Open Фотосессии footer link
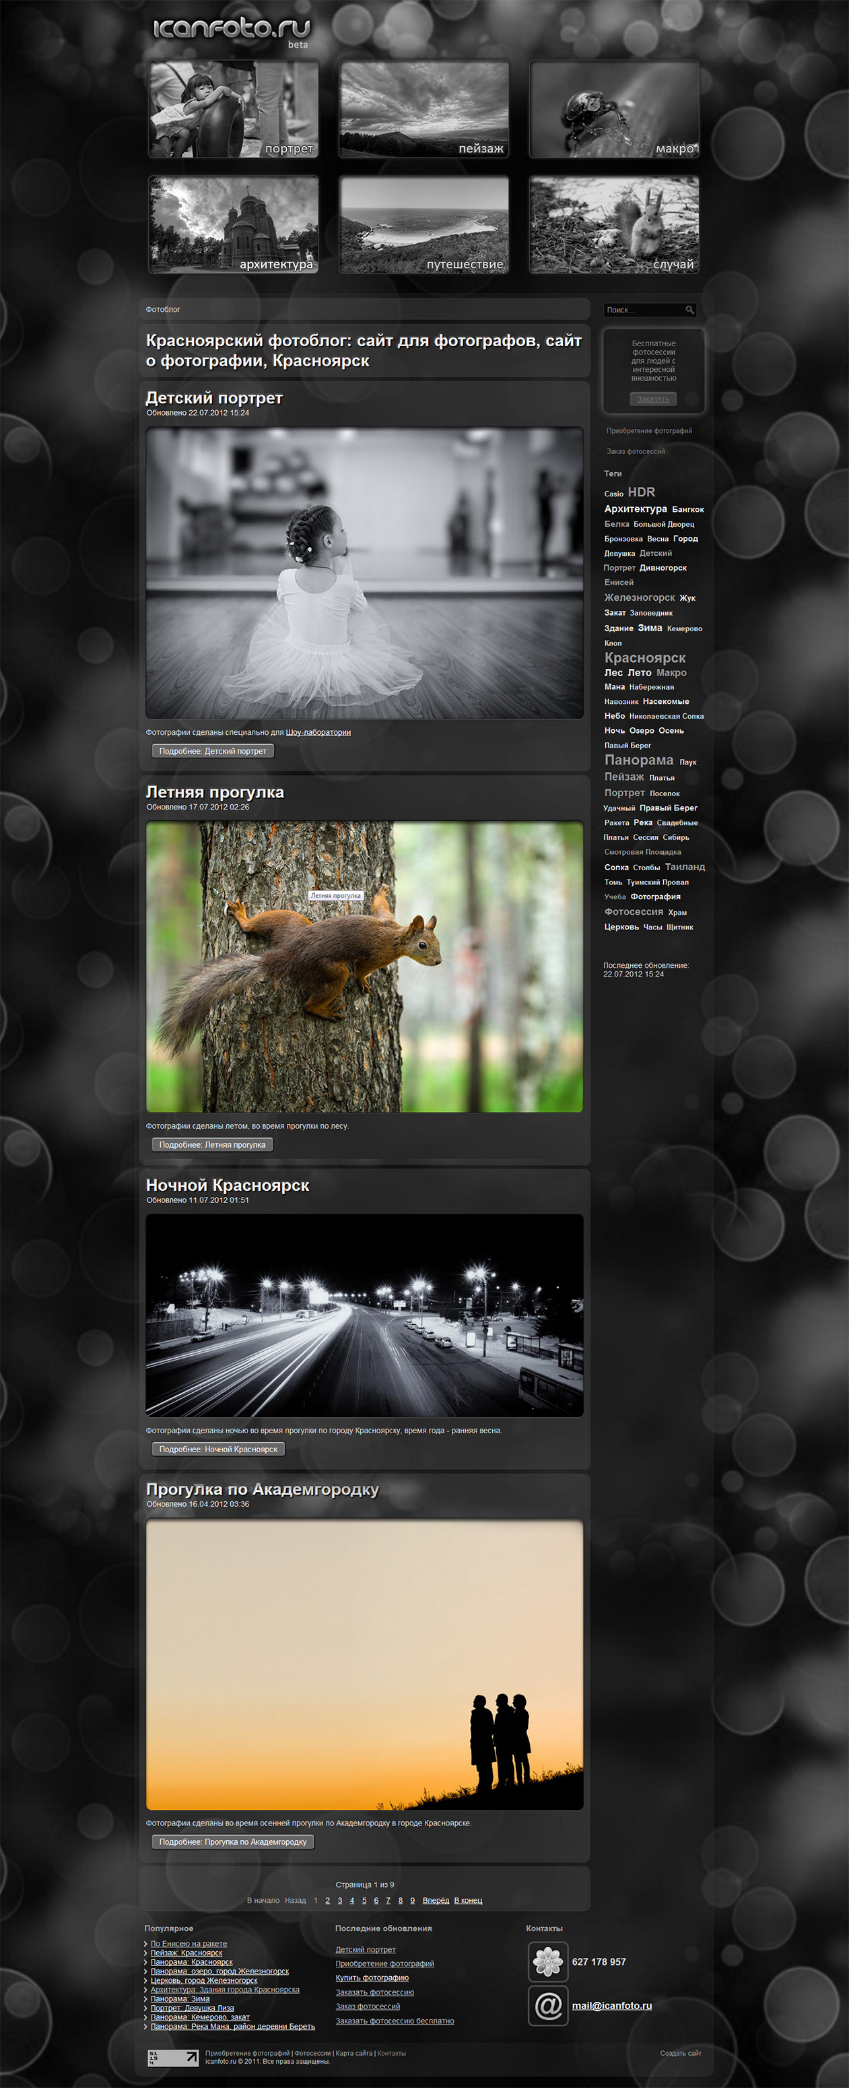The image size is (849, 2088). [312, 2053]
